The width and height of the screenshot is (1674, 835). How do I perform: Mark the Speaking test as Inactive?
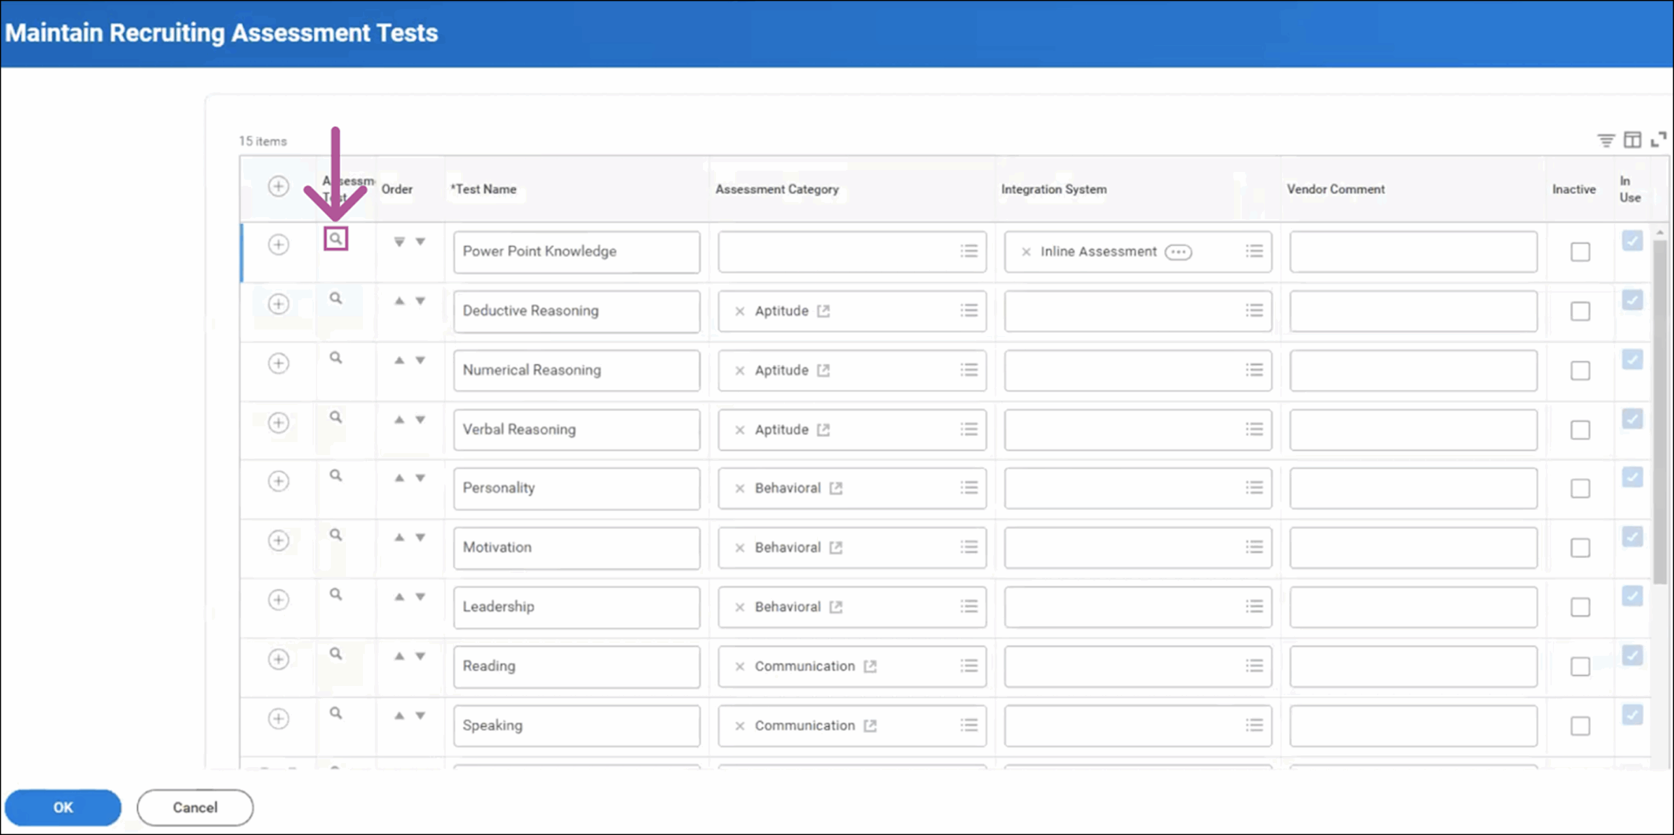(1580, 726)
